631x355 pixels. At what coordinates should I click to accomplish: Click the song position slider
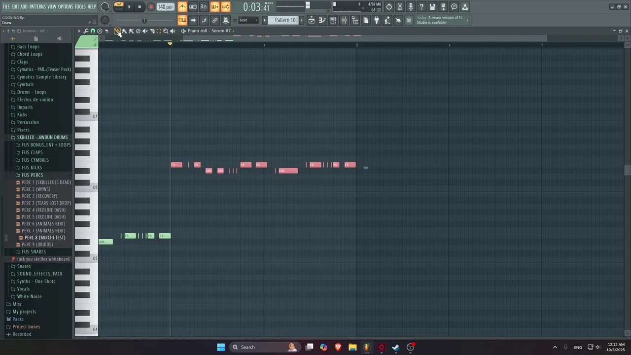coord(144,20)
